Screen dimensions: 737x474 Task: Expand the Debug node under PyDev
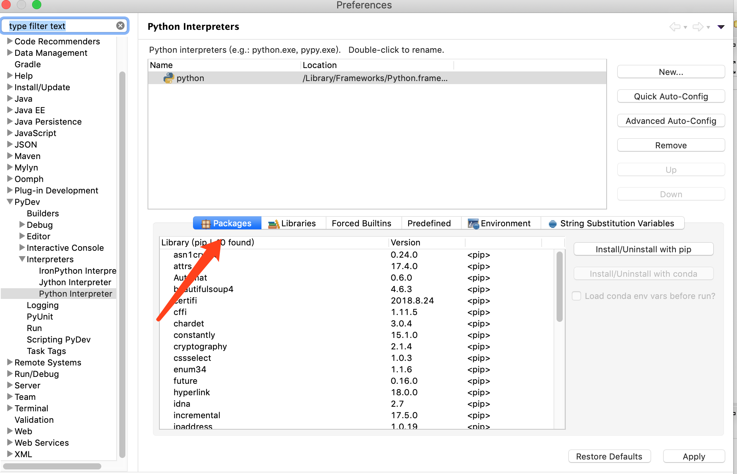tap(22, 224)
